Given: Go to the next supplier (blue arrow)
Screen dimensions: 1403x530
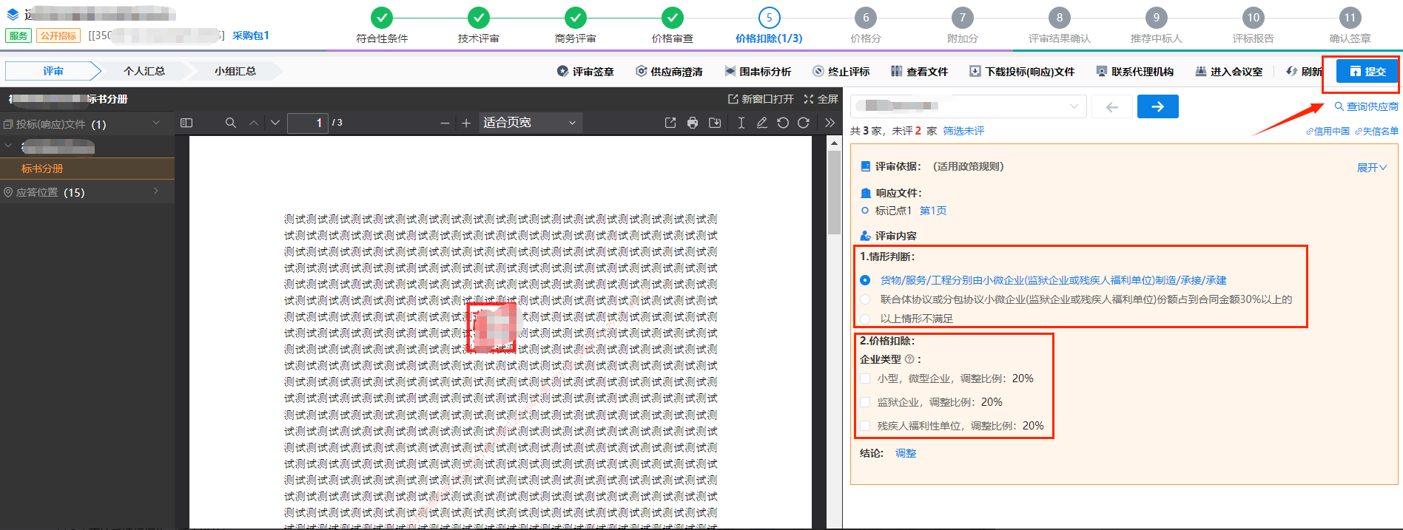Looking at the screenshot, I should coord(1157,106).
